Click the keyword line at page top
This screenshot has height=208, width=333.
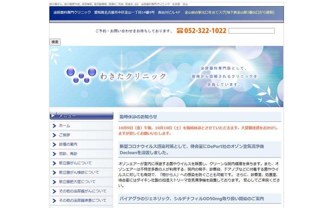pos(119,4)
